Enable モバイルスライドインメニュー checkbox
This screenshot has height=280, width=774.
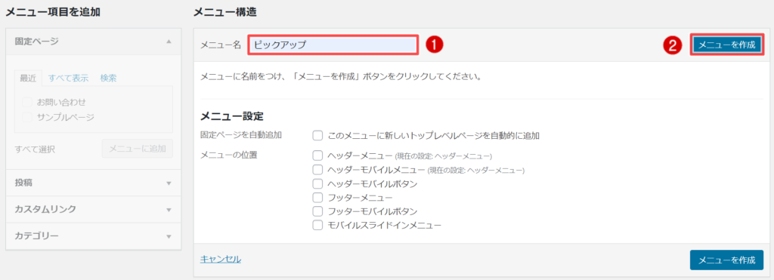click(x=317, y=225)
